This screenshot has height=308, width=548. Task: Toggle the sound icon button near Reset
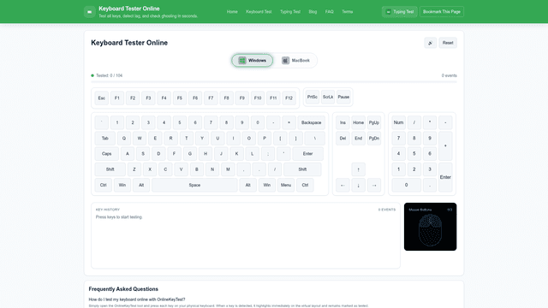tap(430, 43)
